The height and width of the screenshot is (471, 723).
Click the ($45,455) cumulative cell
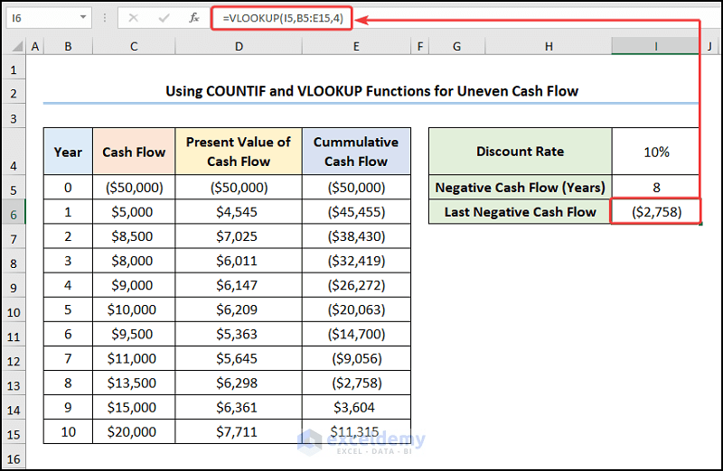(x=356, y=212)
